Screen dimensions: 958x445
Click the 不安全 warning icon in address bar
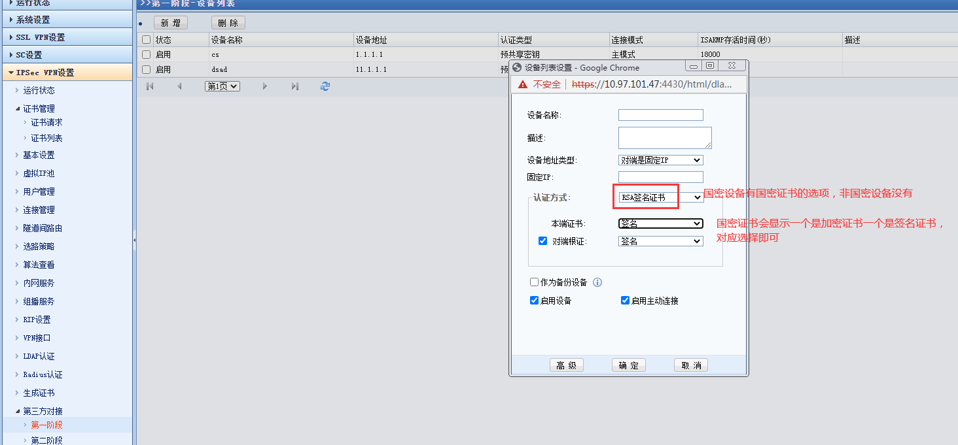click(523, 84)
